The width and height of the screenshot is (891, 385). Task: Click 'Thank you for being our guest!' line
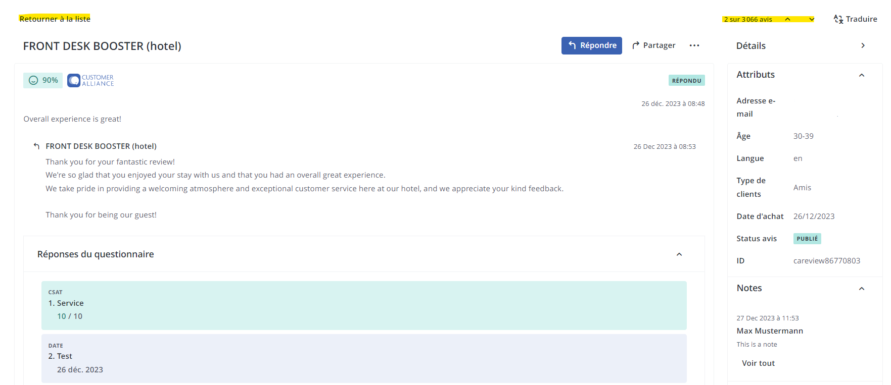tap(101, 215)
